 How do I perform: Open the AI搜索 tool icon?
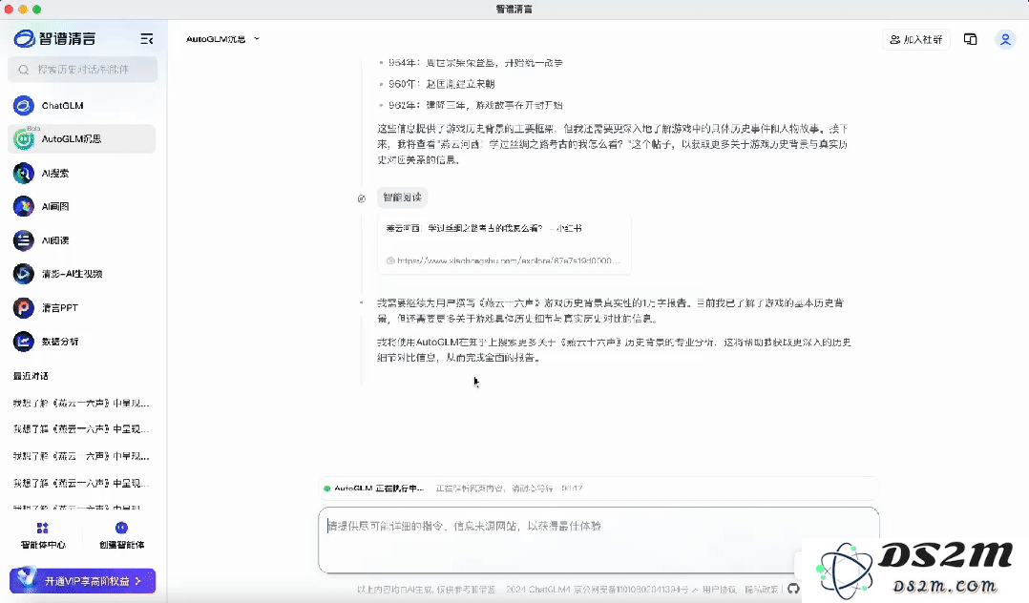(24, 174)
